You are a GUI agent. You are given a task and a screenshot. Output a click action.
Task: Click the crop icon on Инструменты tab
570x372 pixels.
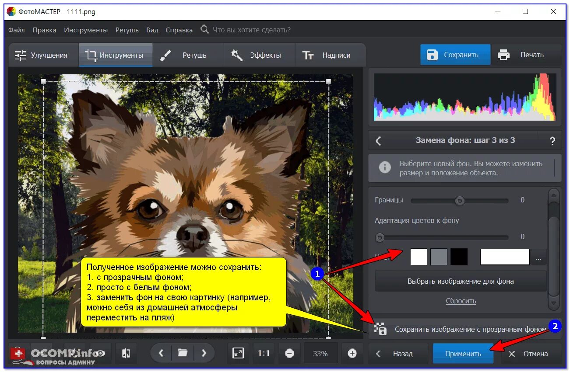[x=91, y=56]
